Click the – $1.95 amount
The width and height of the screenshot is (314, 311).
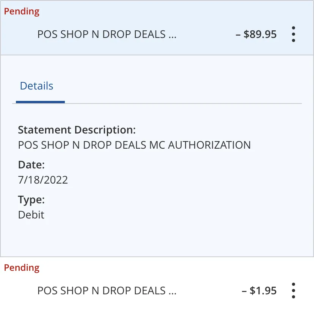point(259,291)
